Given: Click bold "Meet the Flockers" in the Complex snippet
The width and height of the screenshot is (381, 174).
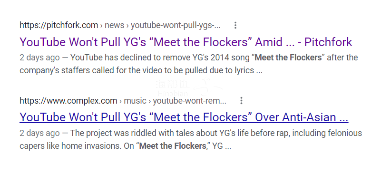Looking at the screenshot, I should [x=173, y=146].
